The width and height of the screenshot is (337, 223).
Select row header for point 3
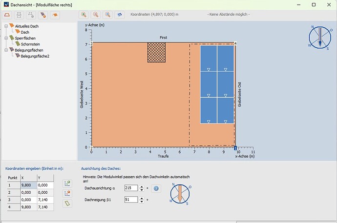[14, 200]
